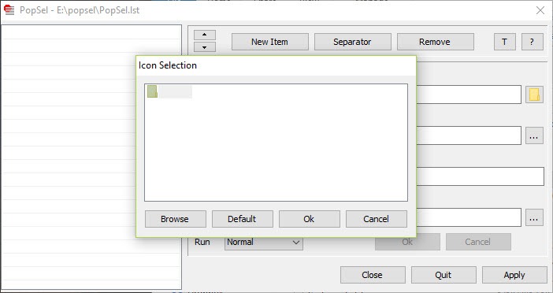Select the folder icon in Icon Selection list
The image size is (553, 293).
pos(152,91)
